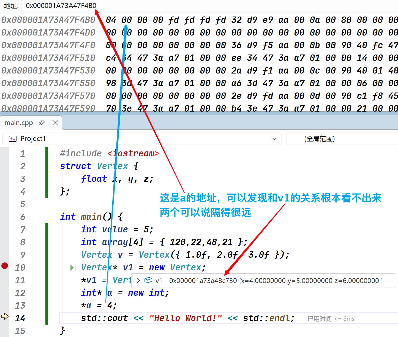Image resolution: width=398 pixels, height=337 pixels.
Task: Switch to the main.cpp tab
Action: 19,123
